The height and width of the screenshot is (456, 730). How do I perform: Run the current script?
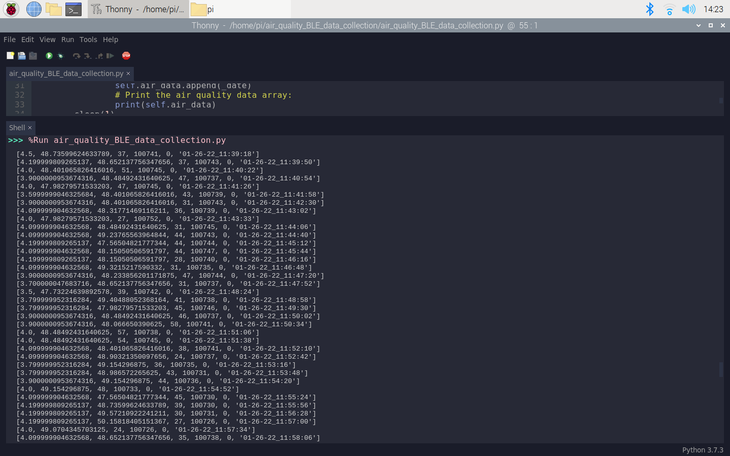[49, 56]
